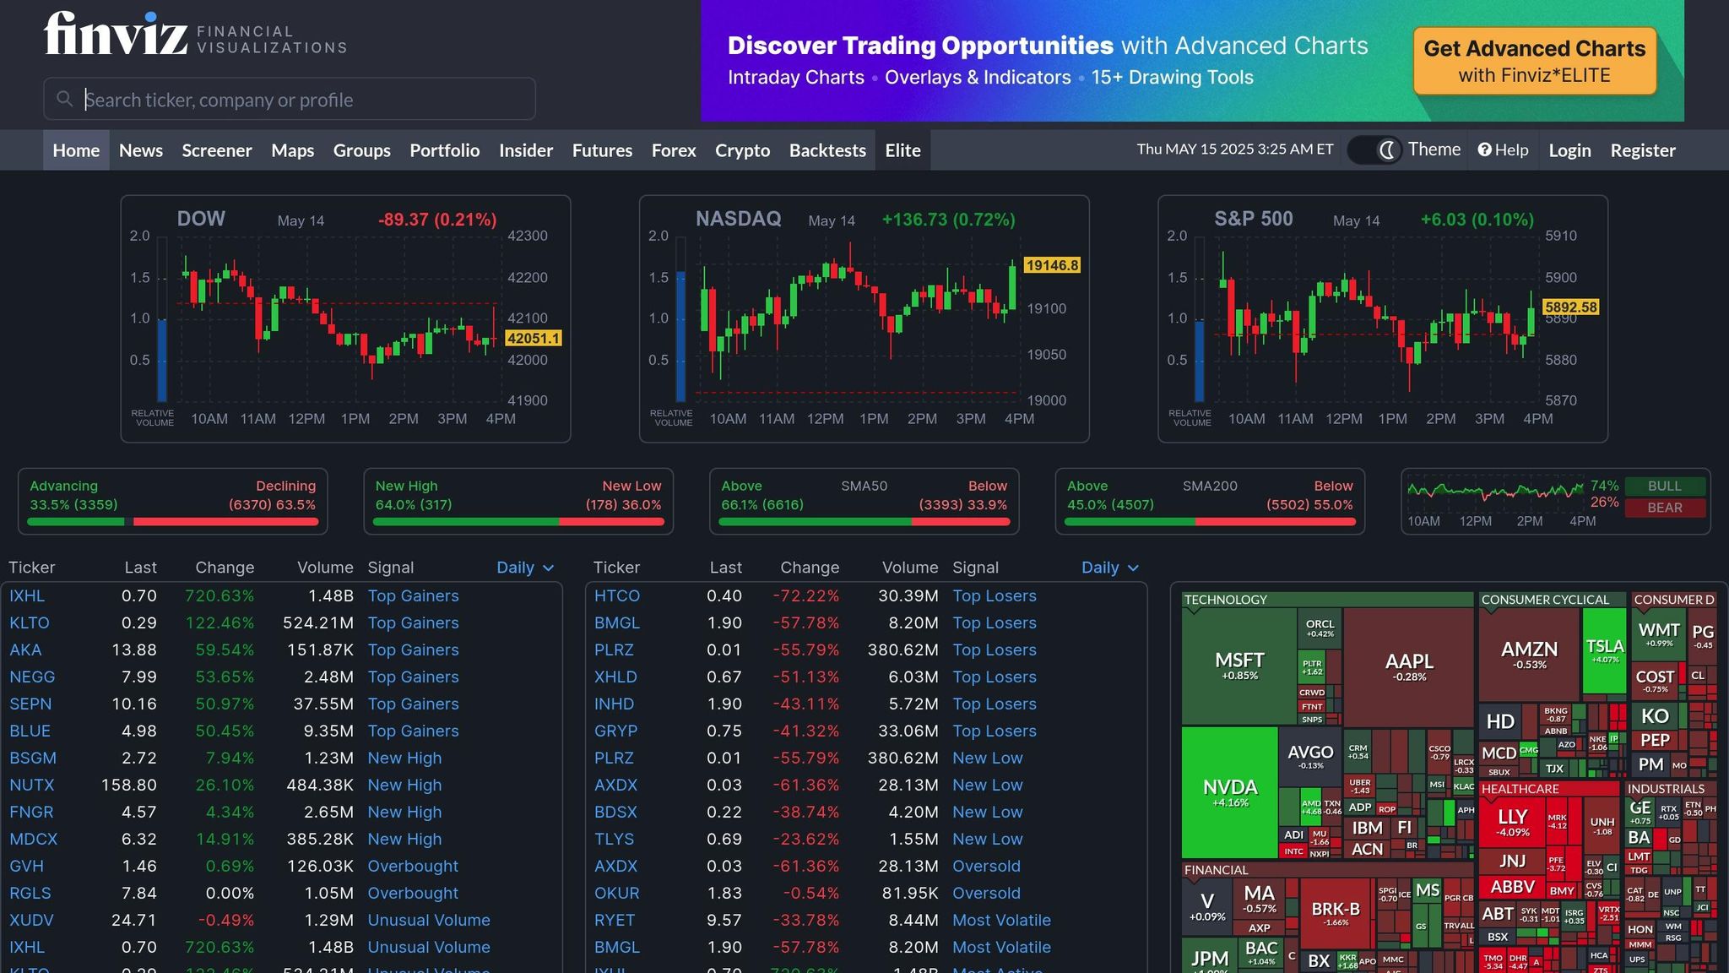This screenshot has height=973, width=1729.
Task: Click the Register link
Action: click(1643, 150)
